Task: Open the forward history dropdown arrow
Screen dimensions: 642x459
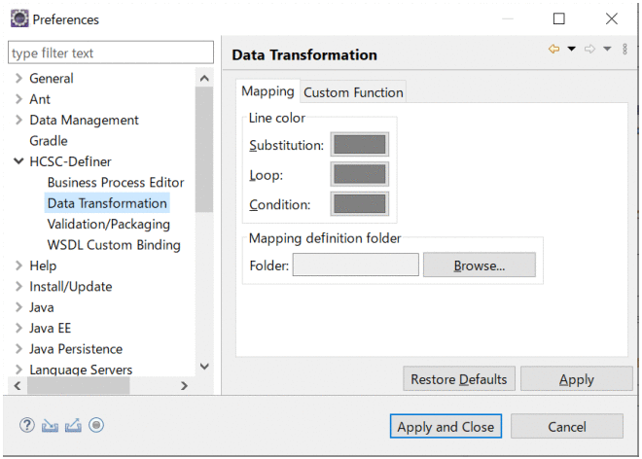Action: pos(606,50)
